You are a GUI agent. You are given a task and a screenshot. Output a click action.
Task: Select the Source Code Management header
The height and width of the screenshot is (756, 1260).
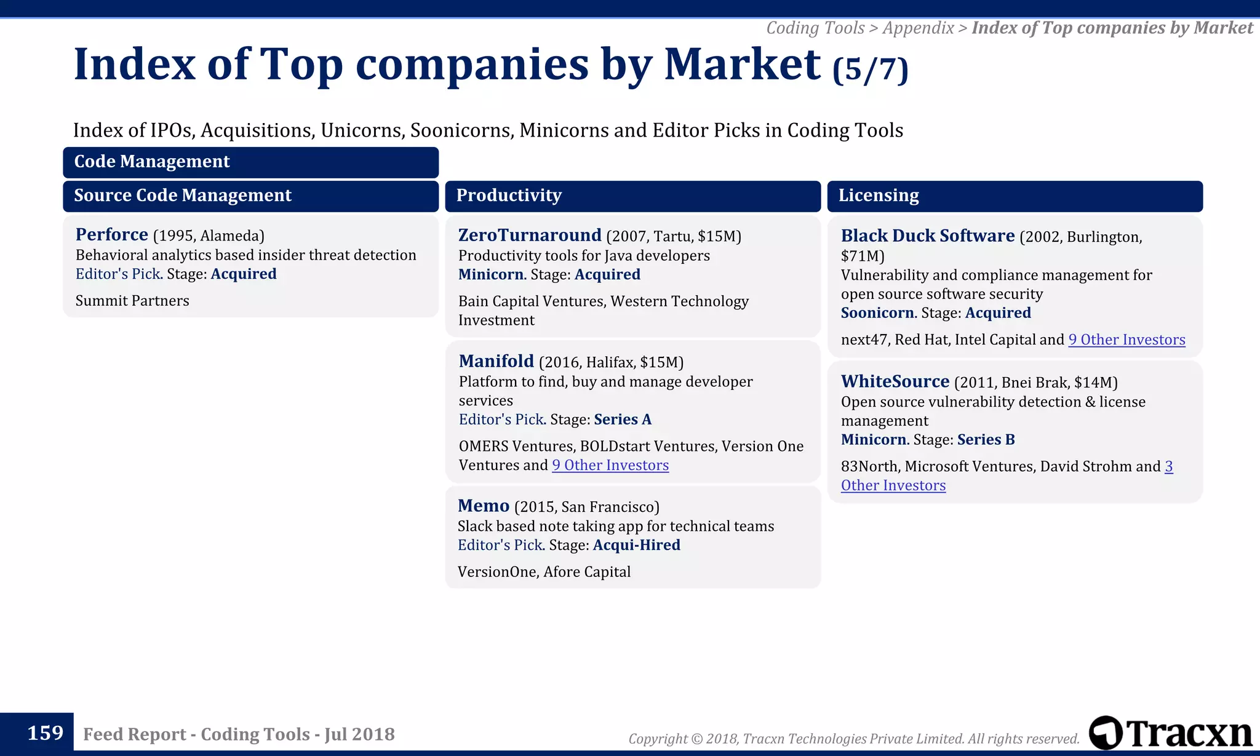250,196
